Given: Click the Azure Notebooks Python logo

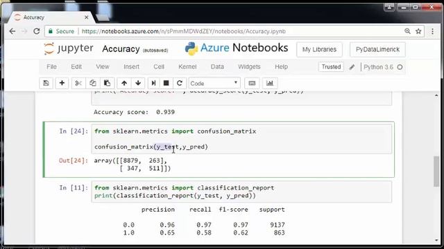Looking at the screenshot, I should [191, 48].
